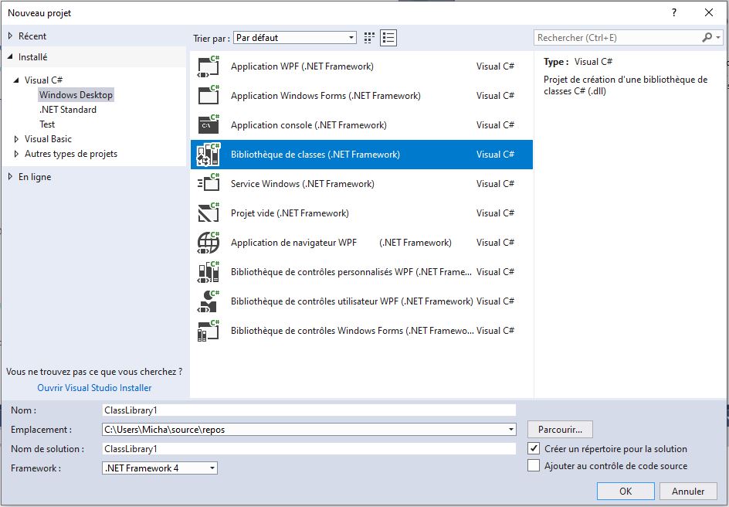This screenshot has width=729, height=507.
Task: Select Bibliothèque de classes (.NET Framework) text
Action: click(315, 155)
